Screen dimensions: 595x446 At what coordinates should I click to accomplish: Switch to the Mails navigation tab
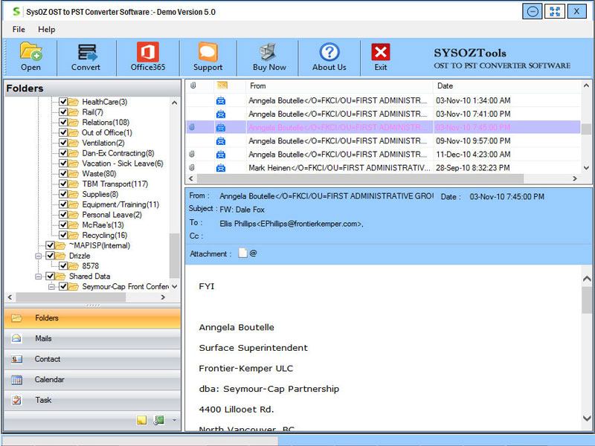pos(92,338)
